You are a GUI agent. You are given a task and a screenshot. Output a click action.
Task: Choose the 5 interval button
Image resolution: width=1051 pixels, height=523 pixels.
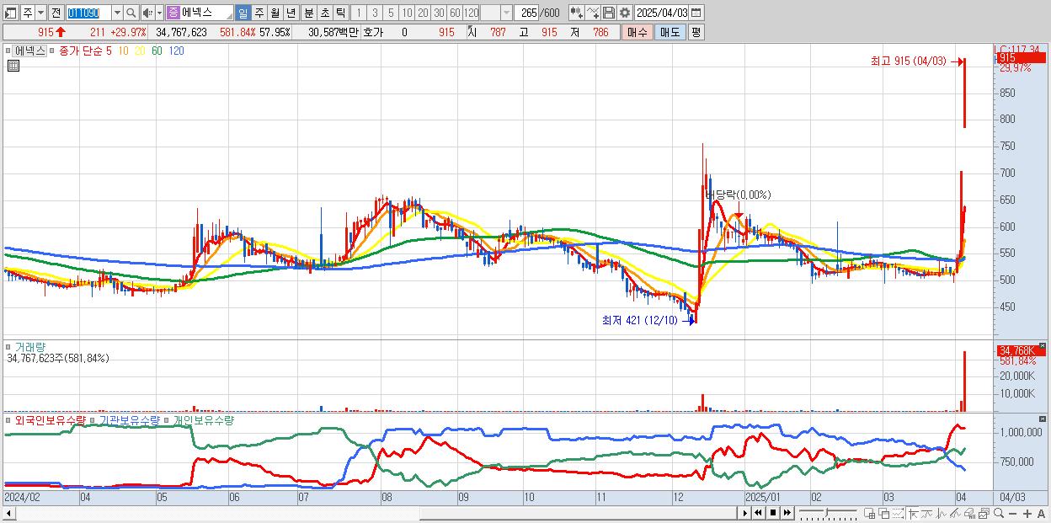(x=391, y=13)
